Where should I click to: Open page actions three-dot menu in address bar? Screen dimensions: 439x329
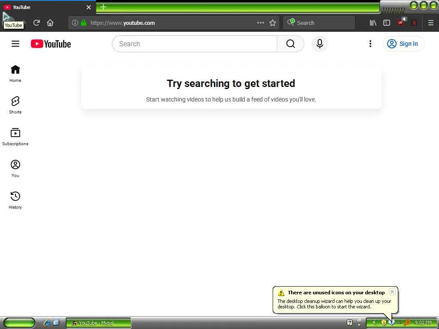tap(260, 23)
